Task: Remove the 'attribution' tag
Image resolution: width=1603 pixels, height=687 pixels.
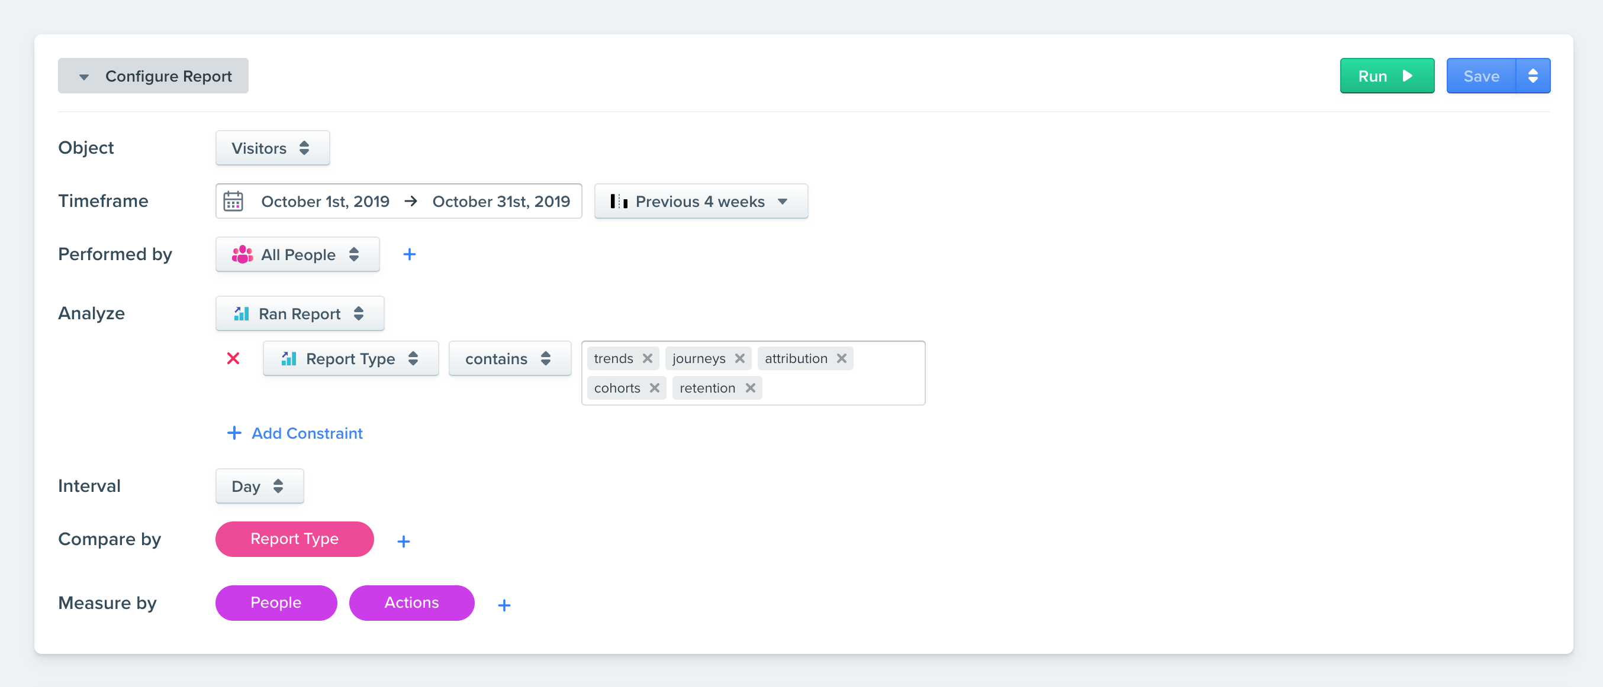Action: [x=841, y=358]
